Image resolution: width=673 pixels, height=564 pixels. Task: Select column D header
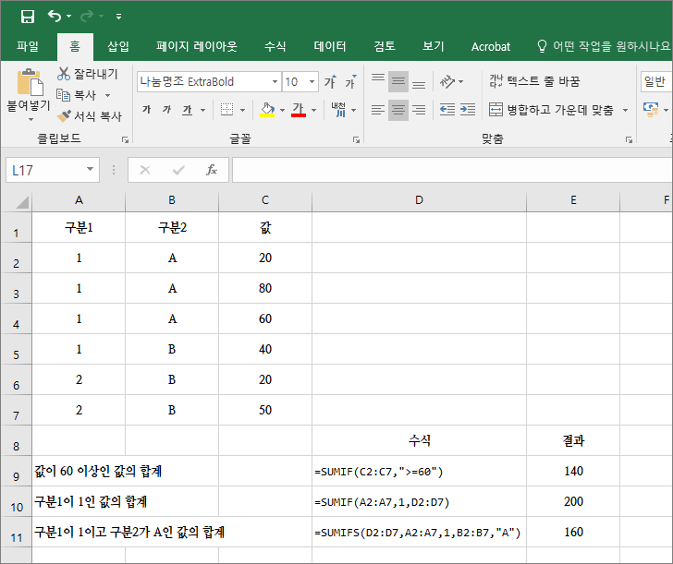pyautogui.click(x=419, y=200)
